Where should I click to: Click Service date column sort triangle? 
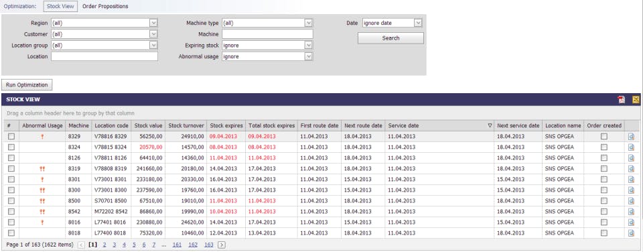pos(490,125)
